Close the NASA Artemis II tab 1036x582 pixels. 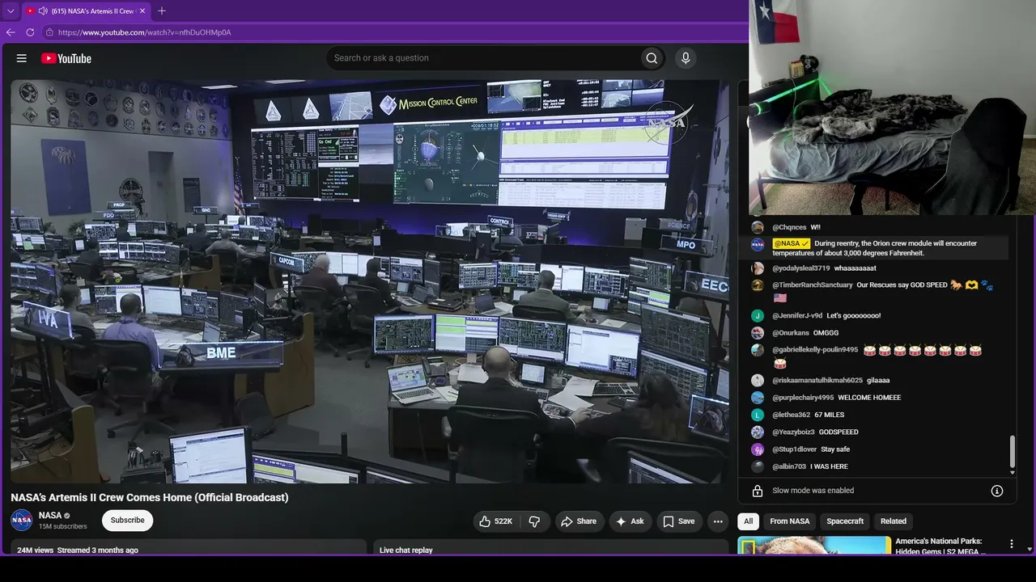(x=142, y=11)
